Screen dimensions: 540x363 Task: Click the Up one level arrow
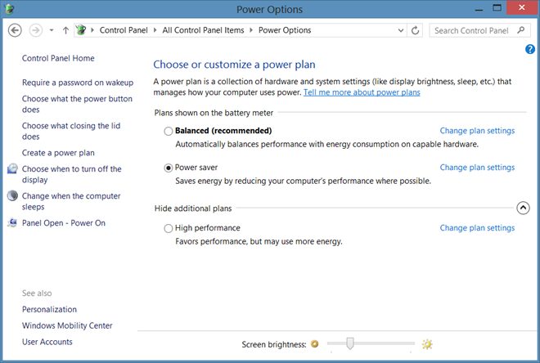[x=65, y=30]
